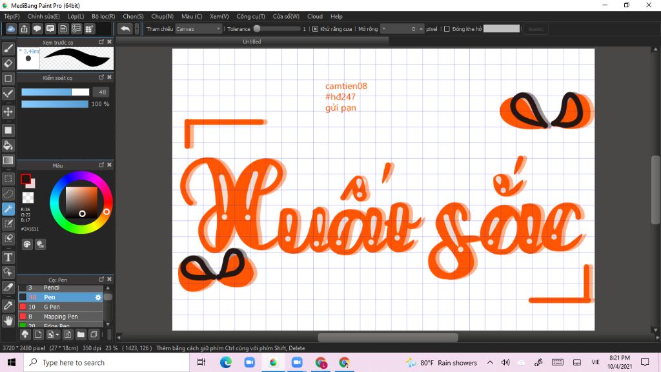The image size is (661, 372).
Task: Select the rectangular Select tool
Action: pyautogui.click(x=8, y=179)
